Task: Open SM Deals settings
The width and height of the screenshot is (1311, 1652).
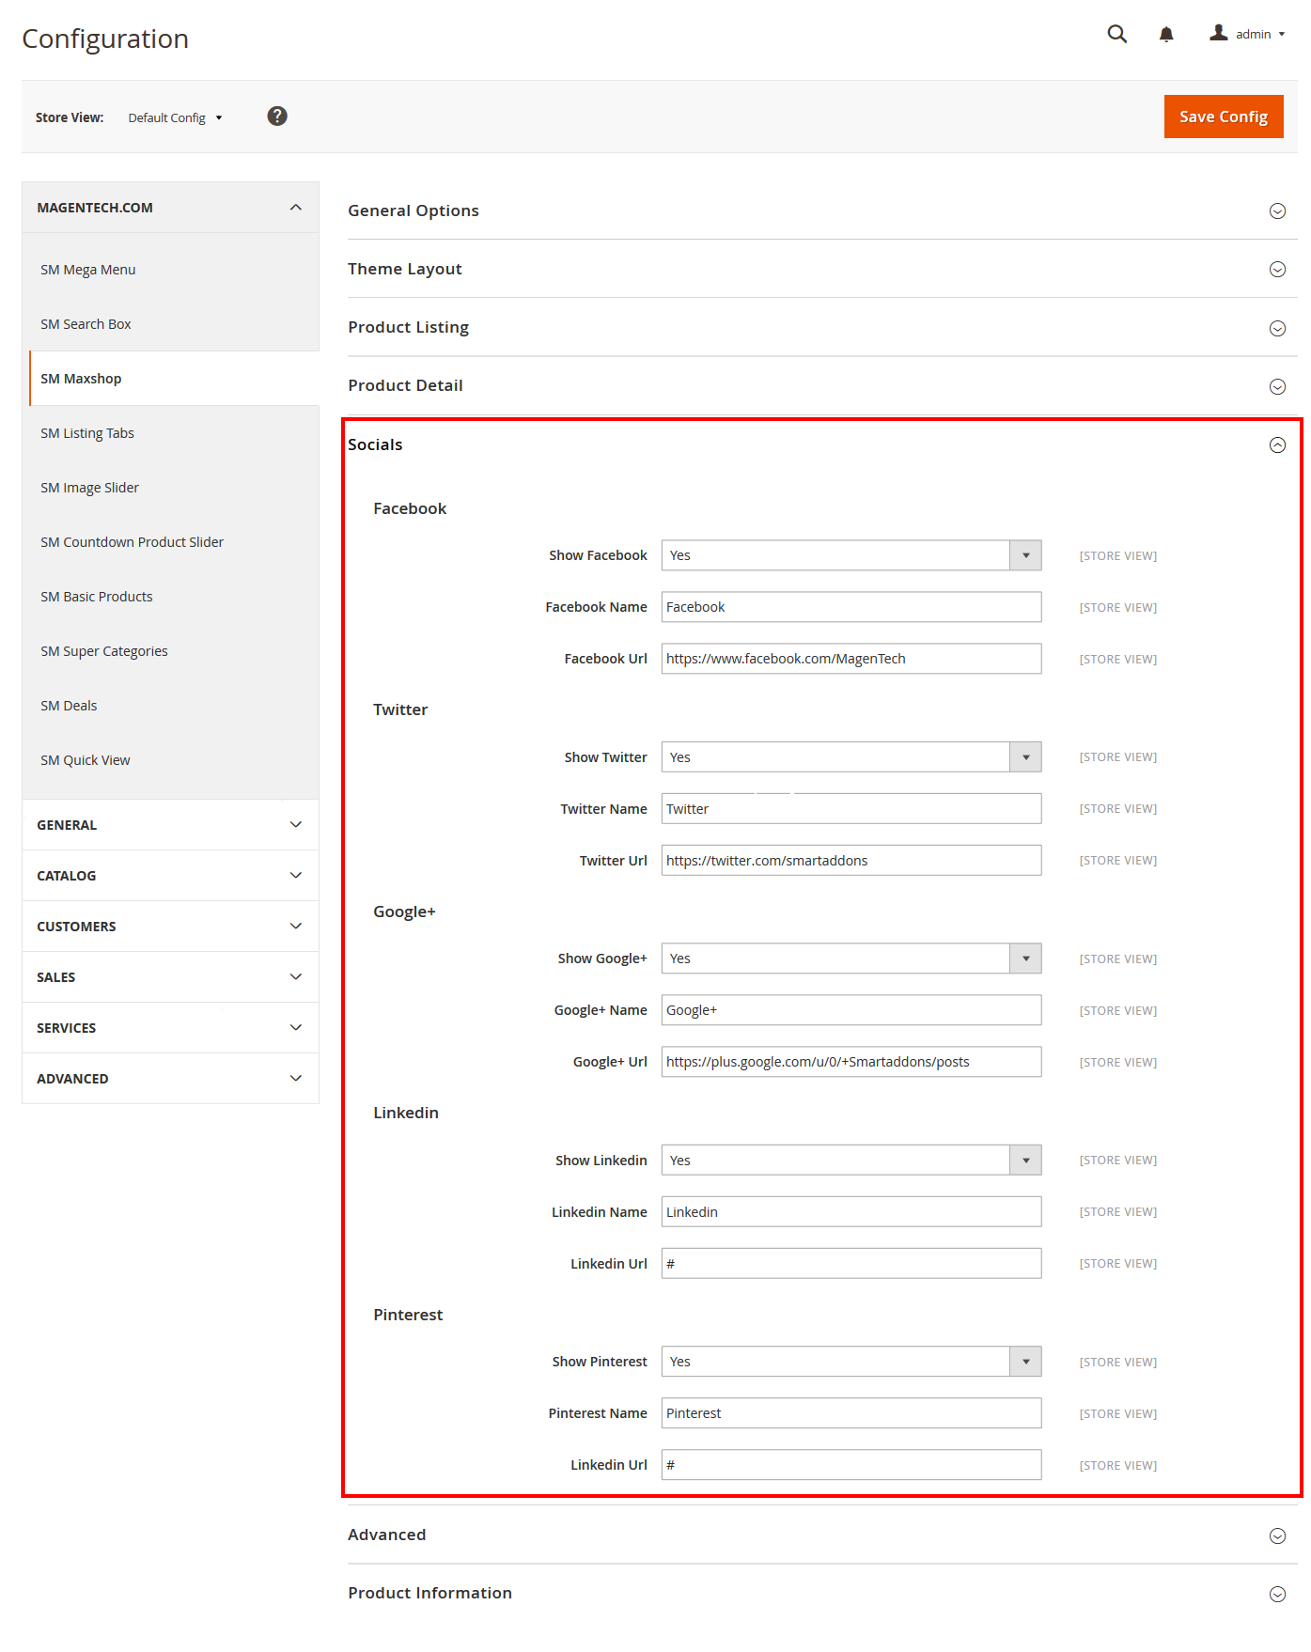Action: pos(69,706)
